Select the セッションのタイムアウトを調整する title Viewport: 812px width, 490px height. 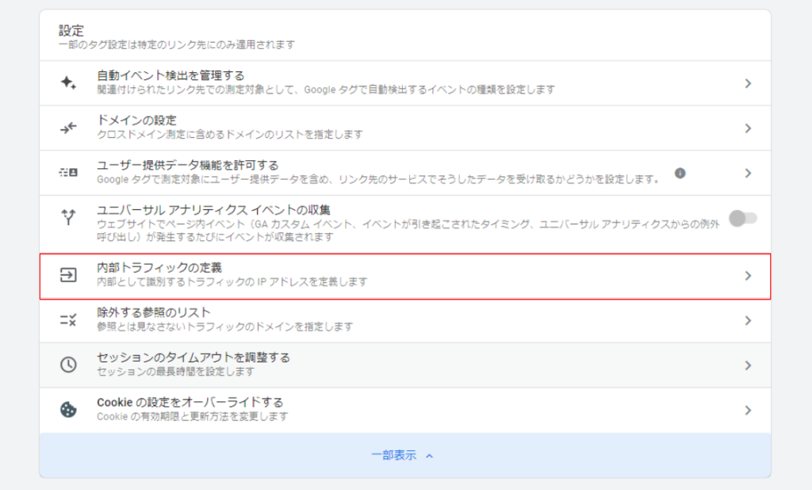(x=193, y=358)
